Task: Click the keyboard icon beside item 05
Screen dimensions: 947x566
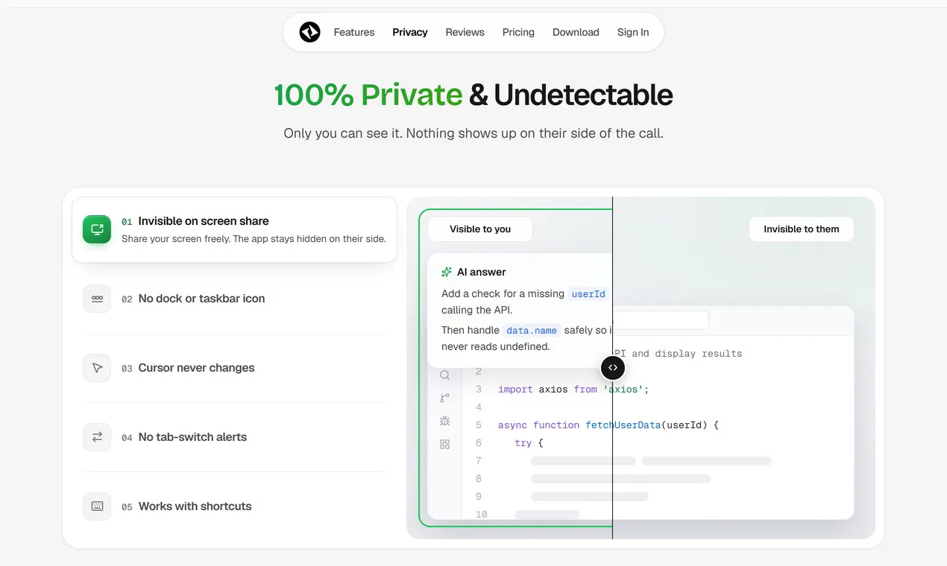Action: [x=97, y=506]
